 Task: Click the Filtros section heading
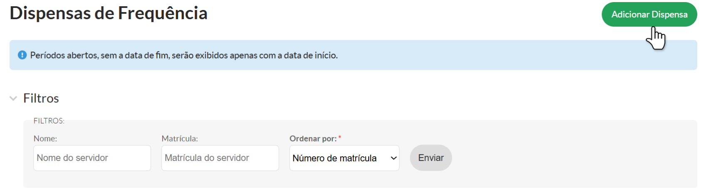point(41,99)
